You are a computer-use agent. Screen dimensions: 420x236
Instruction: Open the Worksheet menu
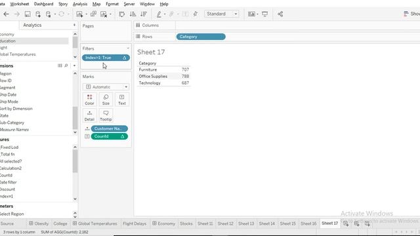[x=20, y=4]
